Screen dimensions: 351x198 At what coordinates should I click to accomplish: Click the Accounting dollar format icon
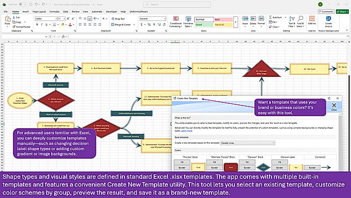(142, 24)
